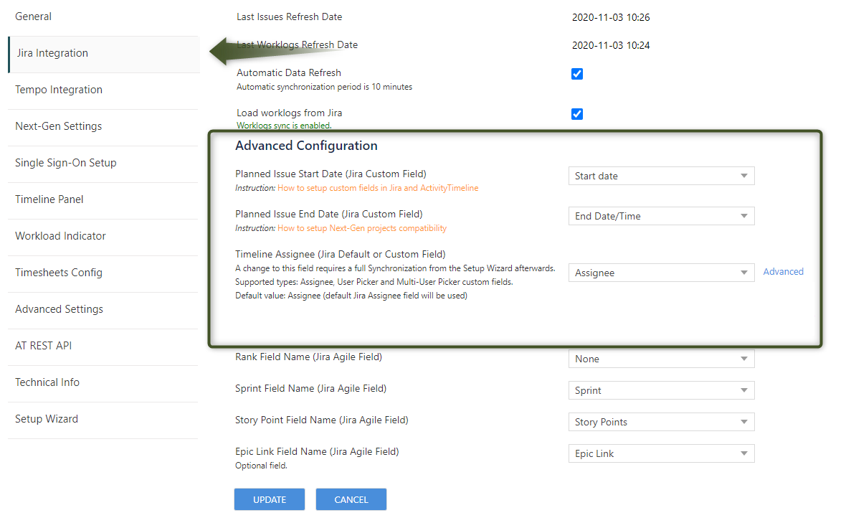Click Last Worklogs Refresh Date value 10:24
851x523 pixels.
point(611,46)
